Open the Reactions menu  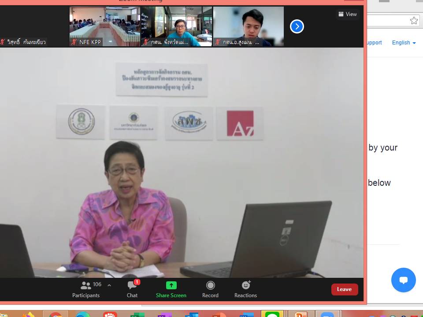(x=245, y=289)
